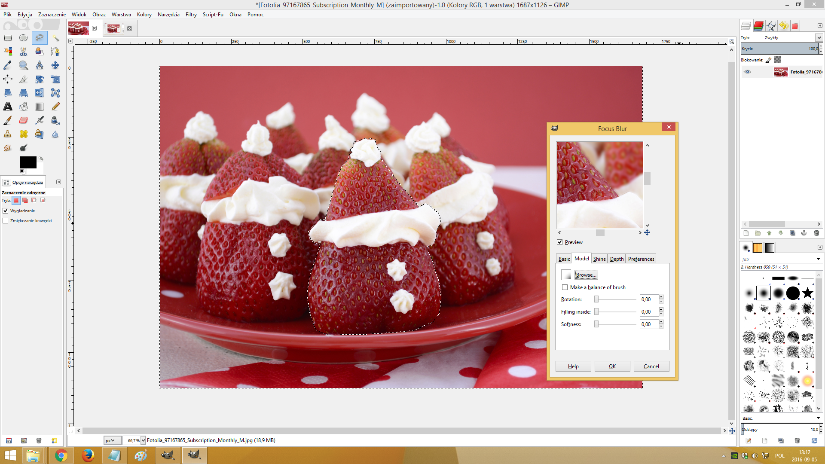Select the Rectangle Select tool

(8, 38)
